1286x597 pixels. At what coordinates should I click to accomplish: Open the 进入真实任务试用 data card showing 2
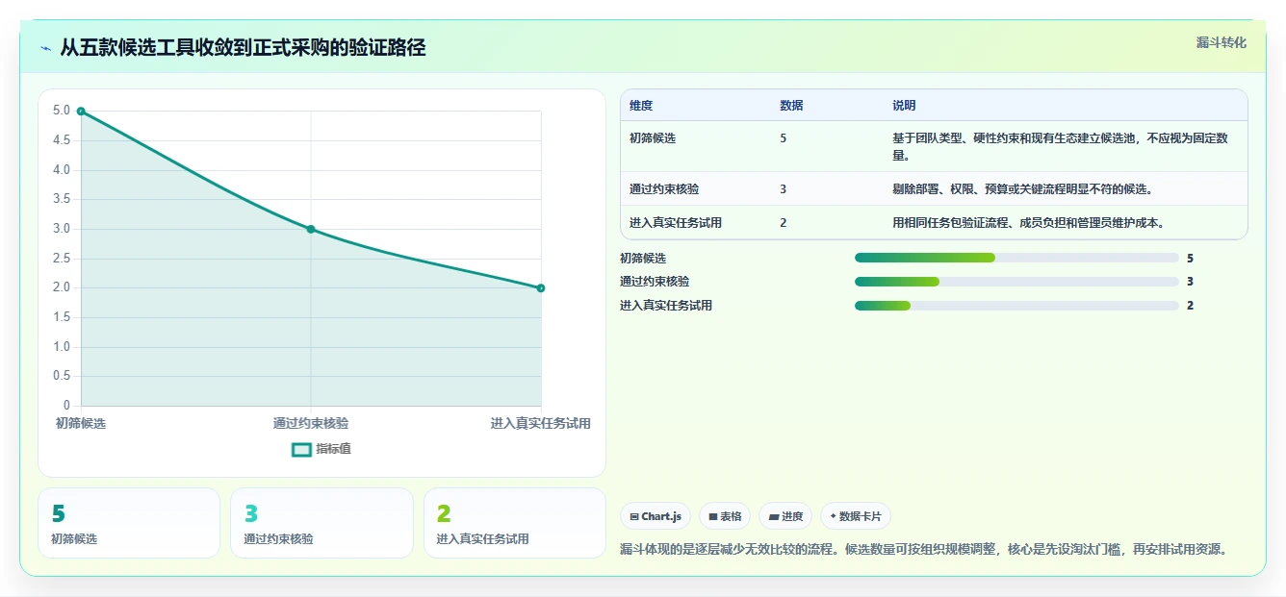coord(515,523)
